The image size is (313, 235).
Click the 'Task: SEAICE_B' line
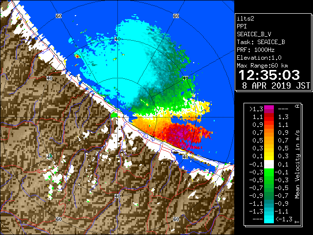click(261, 42)
